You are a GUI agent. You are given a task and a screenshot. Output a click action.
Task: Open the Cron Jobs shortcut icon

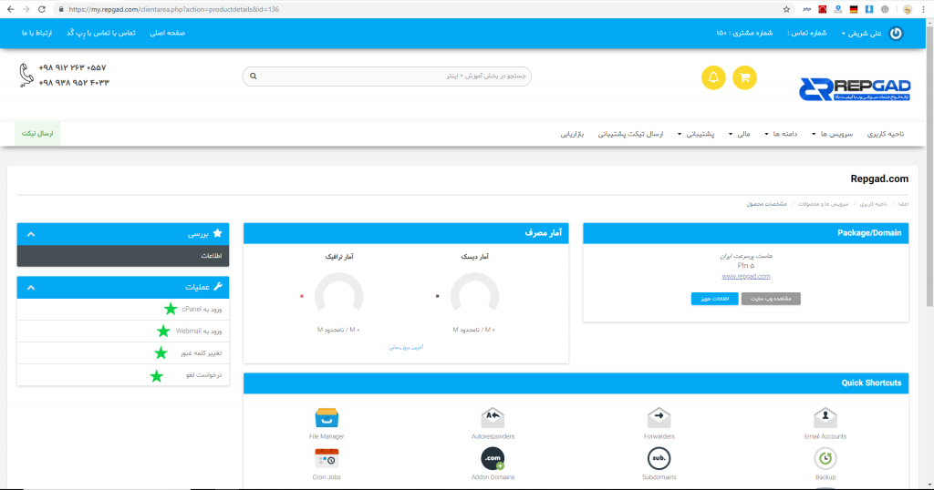pyautogui.click(x=327, y=458)
